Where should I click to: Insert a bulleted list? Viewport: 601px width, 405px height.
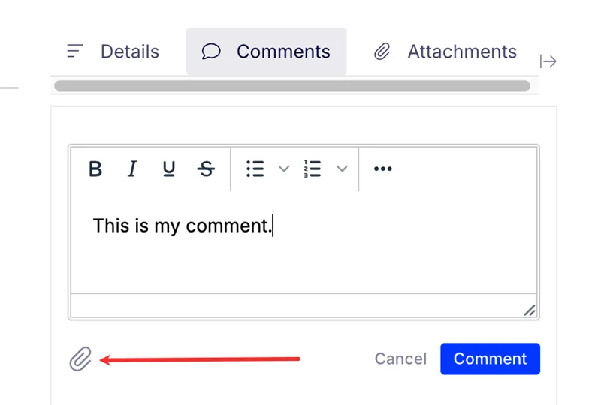coord(255,169)
